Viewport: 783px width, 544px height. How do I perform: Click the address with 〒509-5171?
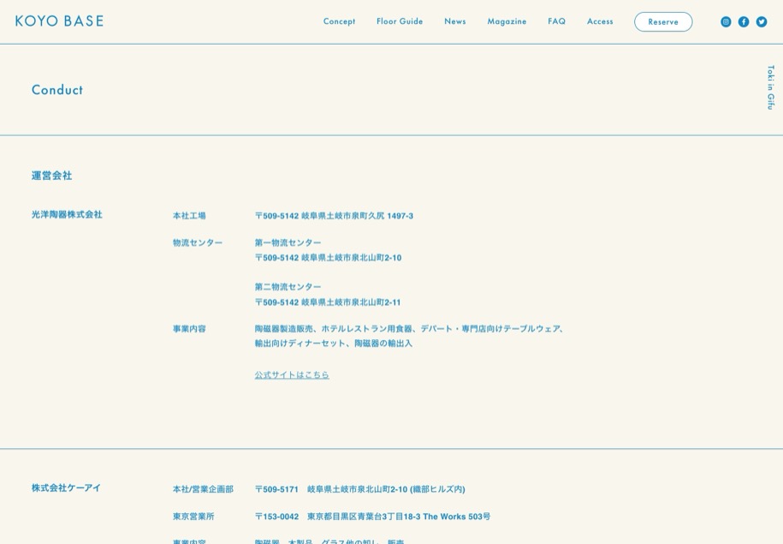pos(360,489)
